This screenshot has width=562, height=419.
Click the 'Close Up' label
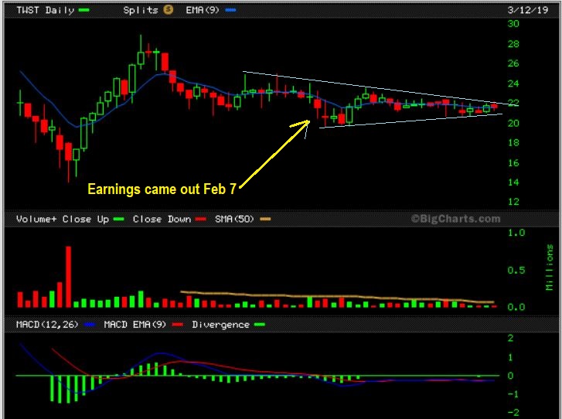pyautogui.click(x=86, y=219)
